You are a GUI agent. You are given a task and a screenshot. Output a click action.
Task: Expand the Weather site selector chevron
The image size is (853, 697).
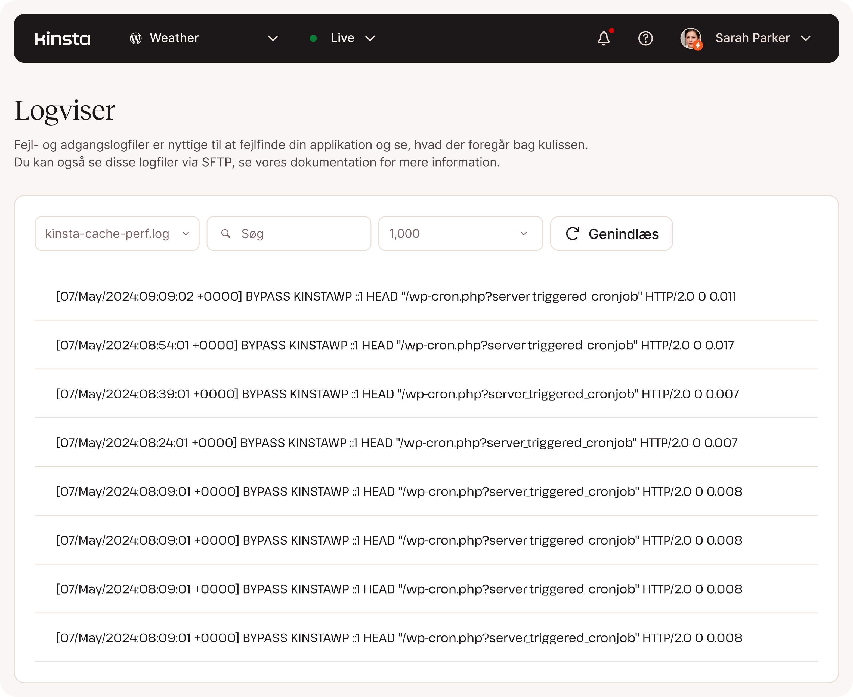coord(273,39)
